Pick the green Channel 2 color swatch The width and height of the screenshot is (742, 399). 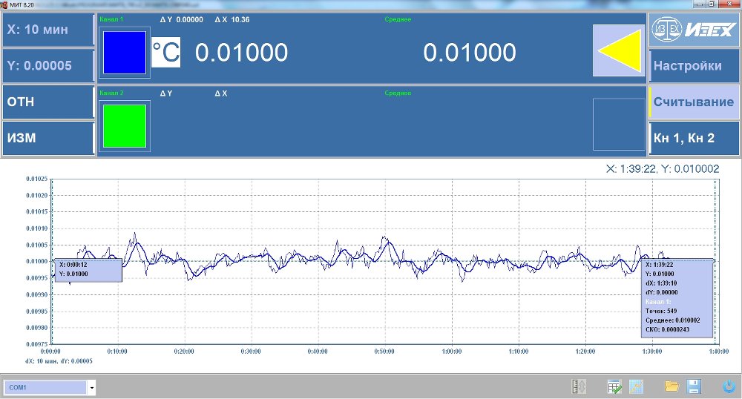click(x=125, y=125)
